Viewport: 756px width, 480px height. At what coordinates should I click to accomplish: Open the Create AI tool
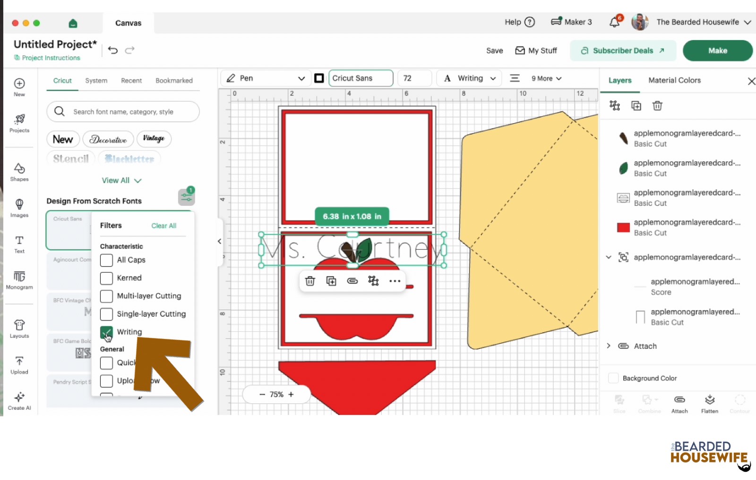pyautogui.click(x=19, y=401)
